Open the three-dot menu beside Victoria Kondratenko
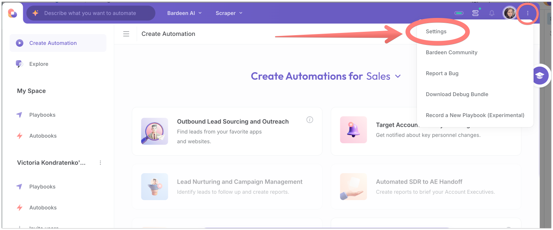 tap(100, 163)
